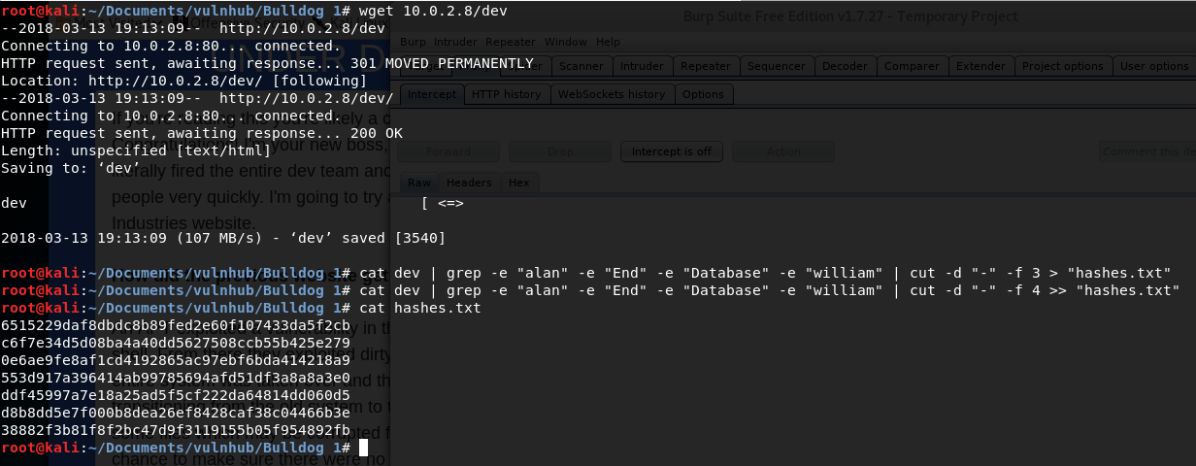Switch to the Scanner tab

(x=581, y=66)
